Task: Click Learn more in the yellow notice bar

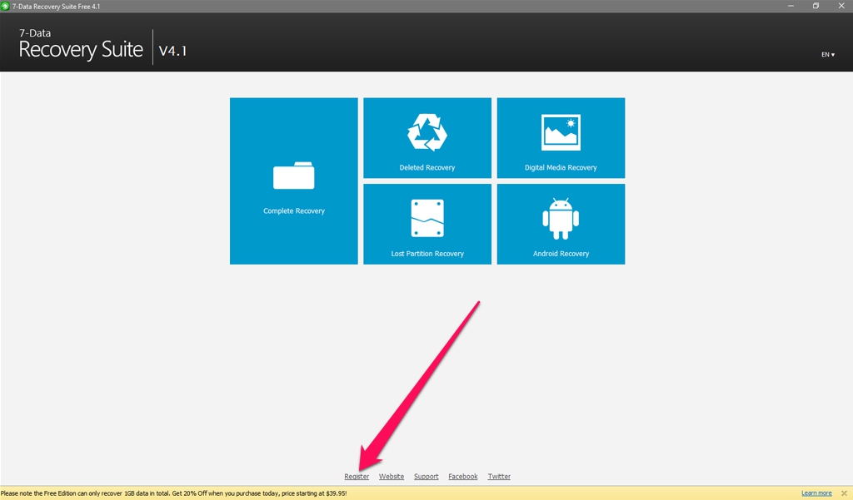Action: (x=816, y=493)
